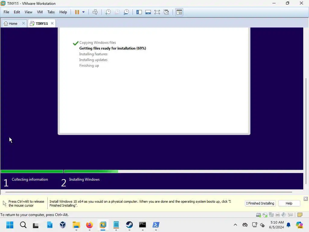Screen dimensions: 309x232
Task: Toggle Unity mode icon in toolbar
Action: click(x=166, y=12)
